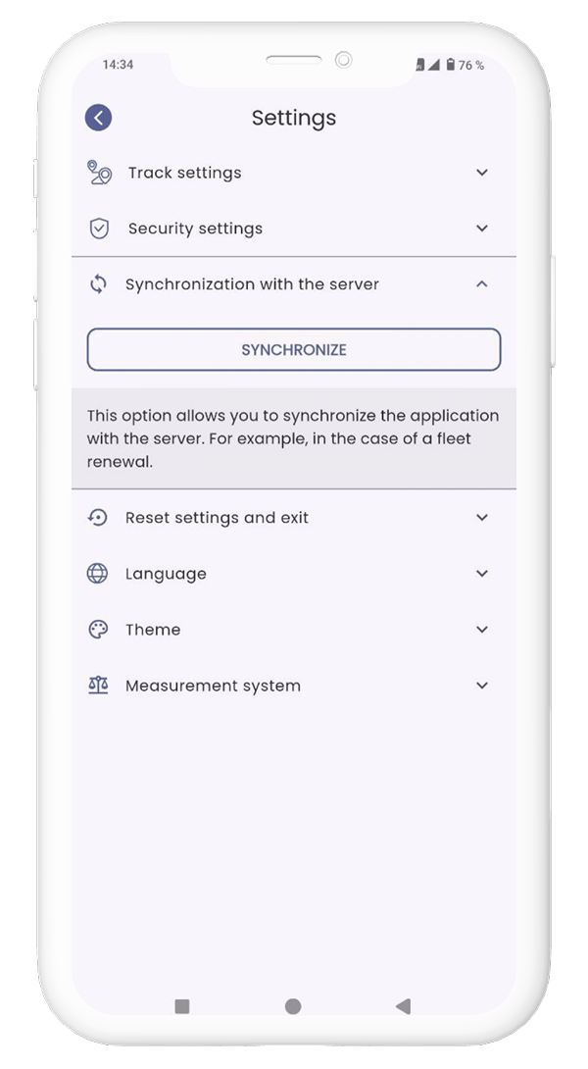The image size is (588, 1069).
Task: Tap the Reset settings icon
Action: [x=98, y=518]
